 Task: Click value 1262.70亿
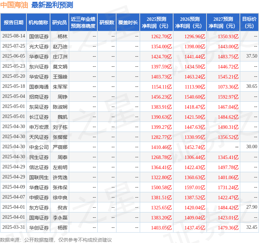[161, 36]
